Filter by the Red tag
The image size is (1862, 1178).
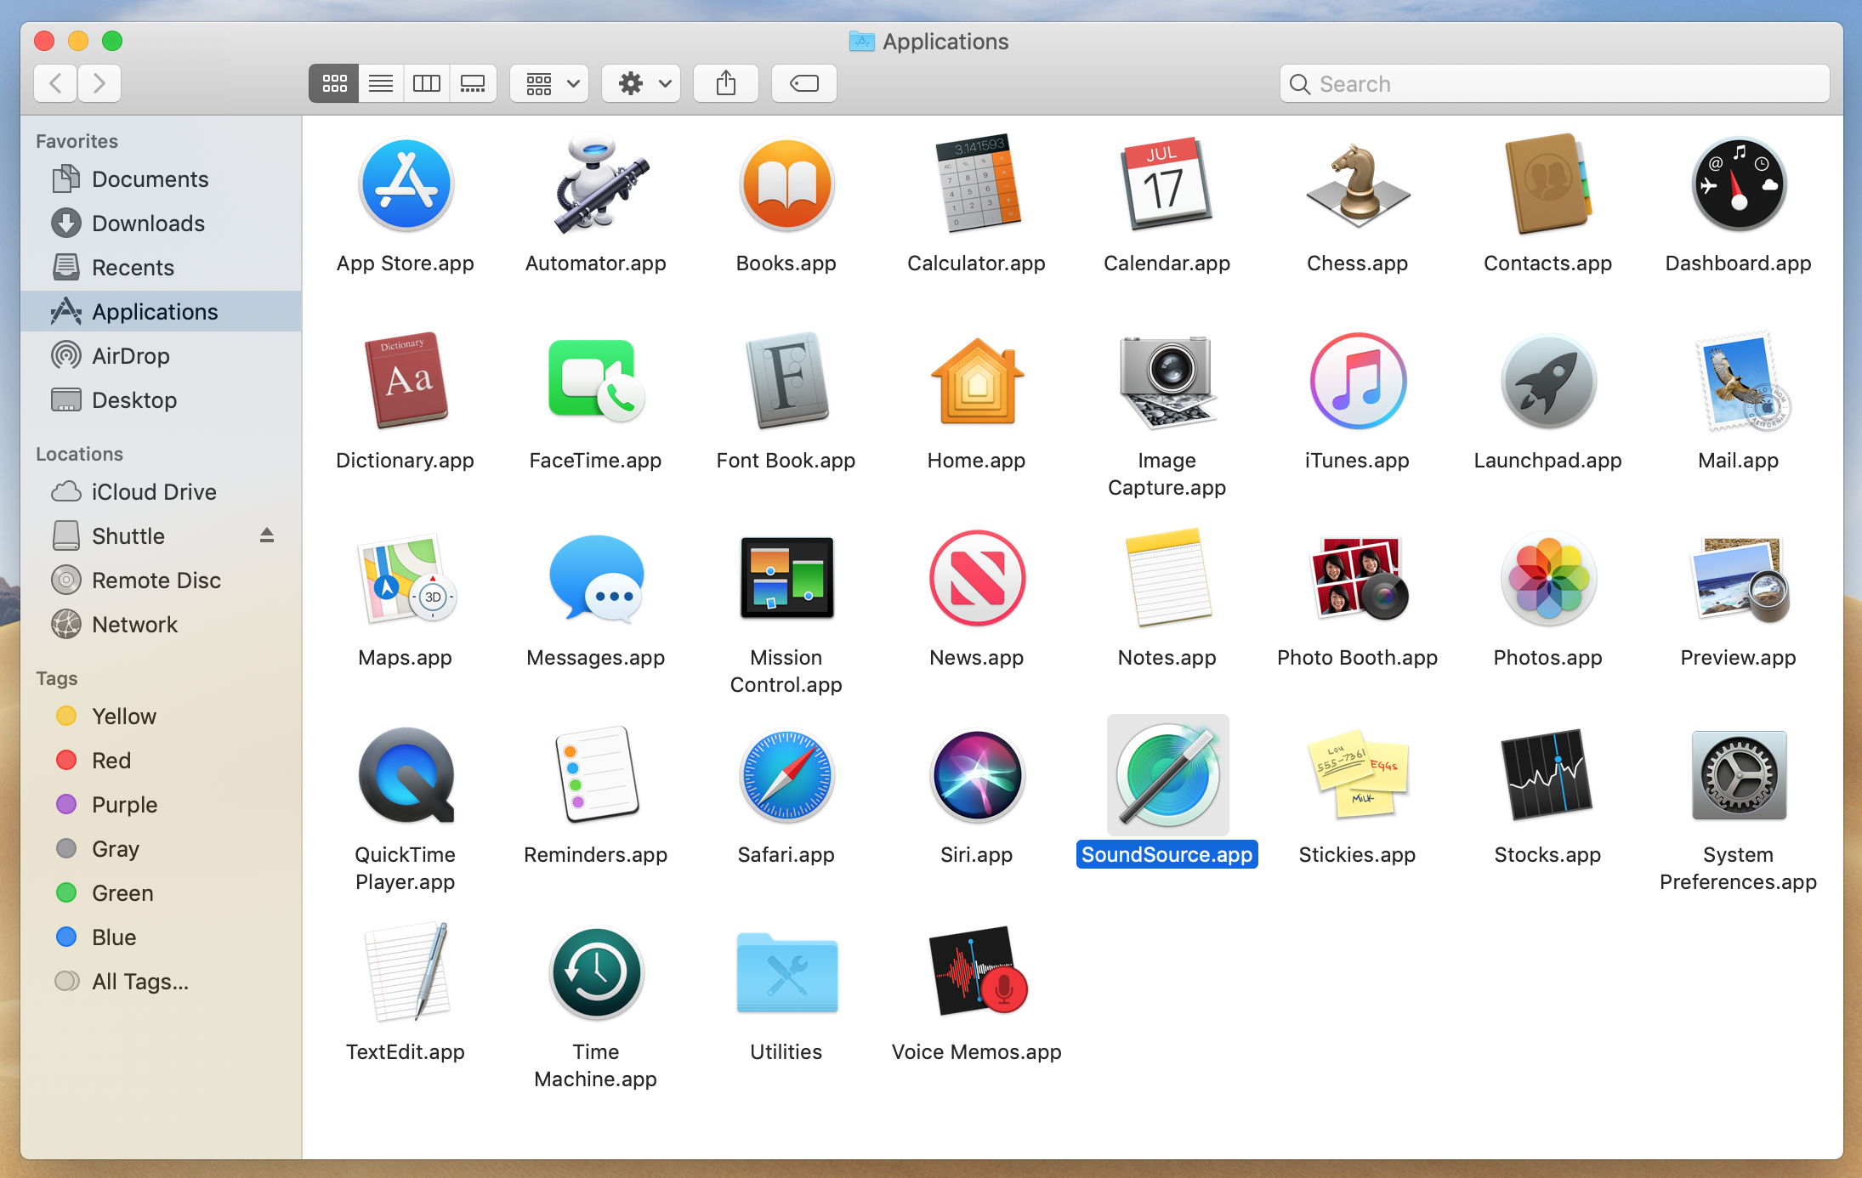pos(162,761)
